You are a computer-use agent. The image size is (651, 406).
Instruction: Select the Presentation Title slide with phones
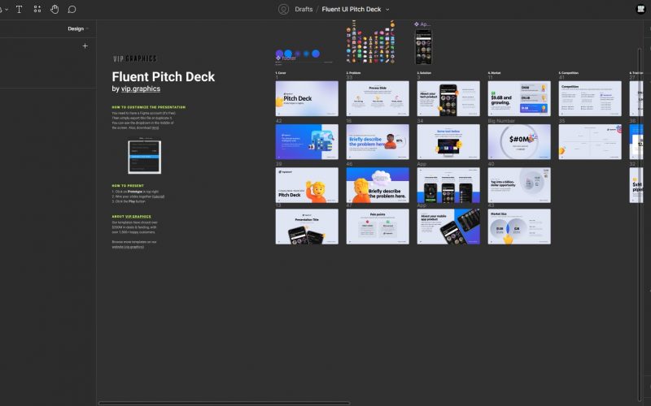(x=307, y=227)
